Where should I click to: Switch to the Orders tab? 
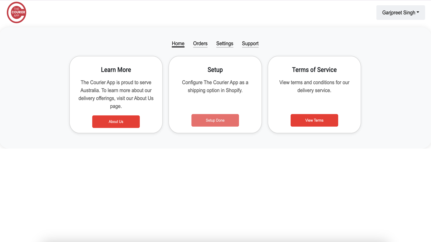pos(200,44)
